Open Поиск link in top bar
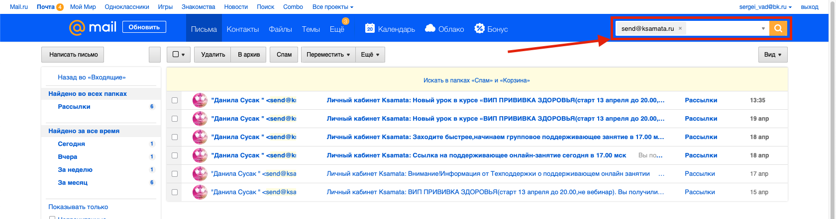Screen dimensions: 836x219 [266, 7]
